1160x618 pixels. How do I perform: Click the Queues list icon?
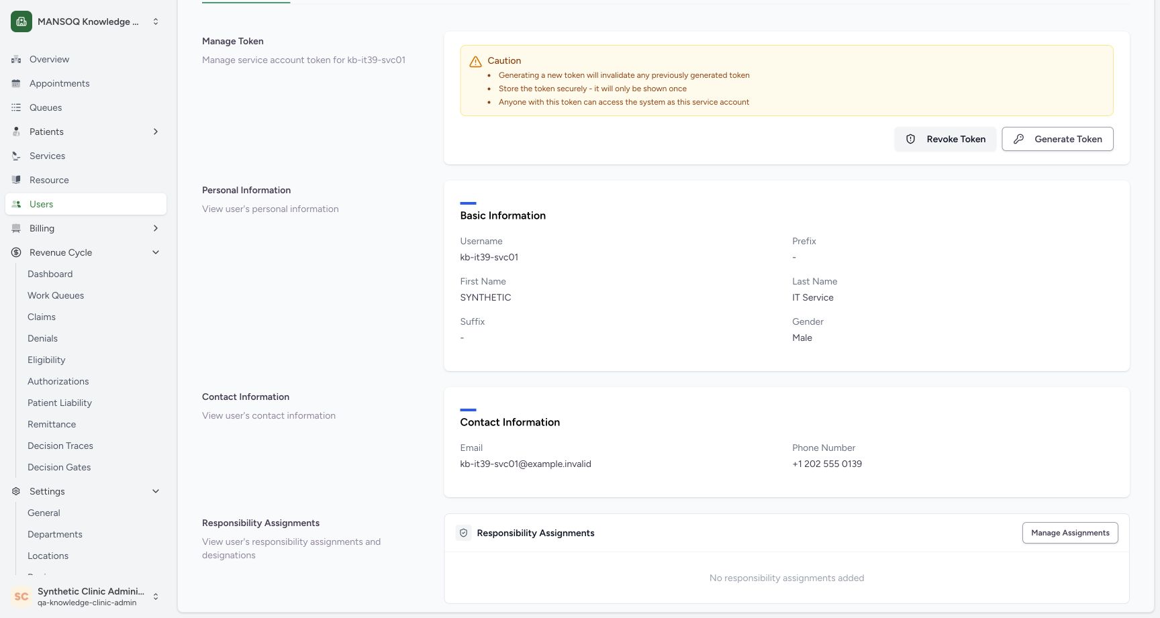[16, 107]
